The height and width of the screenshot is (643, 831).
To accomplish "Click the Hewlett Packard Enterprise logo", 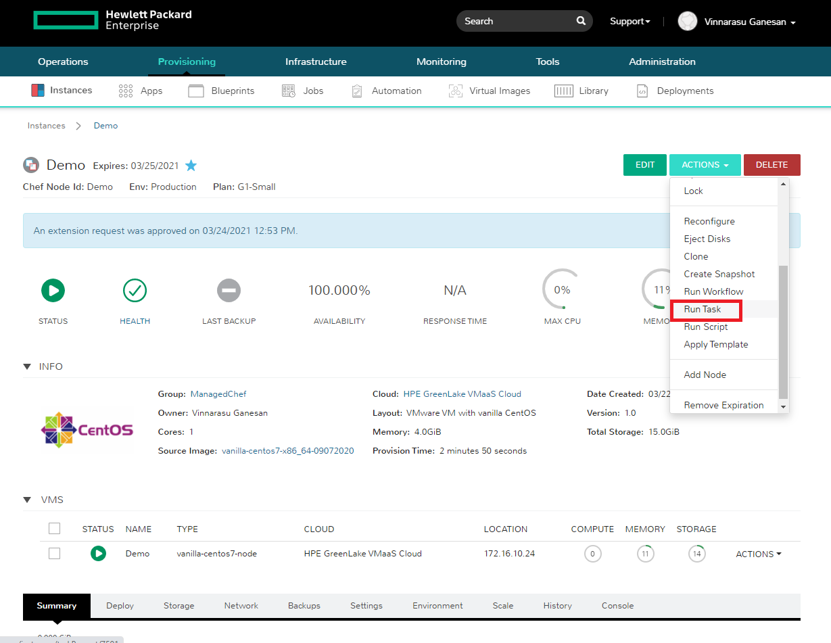I will [x=112, y=21].
